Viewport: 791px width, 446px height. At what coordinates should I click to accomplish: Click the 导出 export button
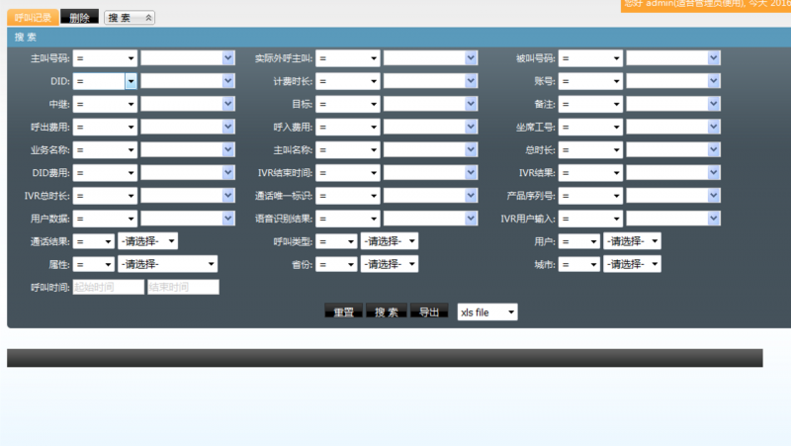pos(428,312)
